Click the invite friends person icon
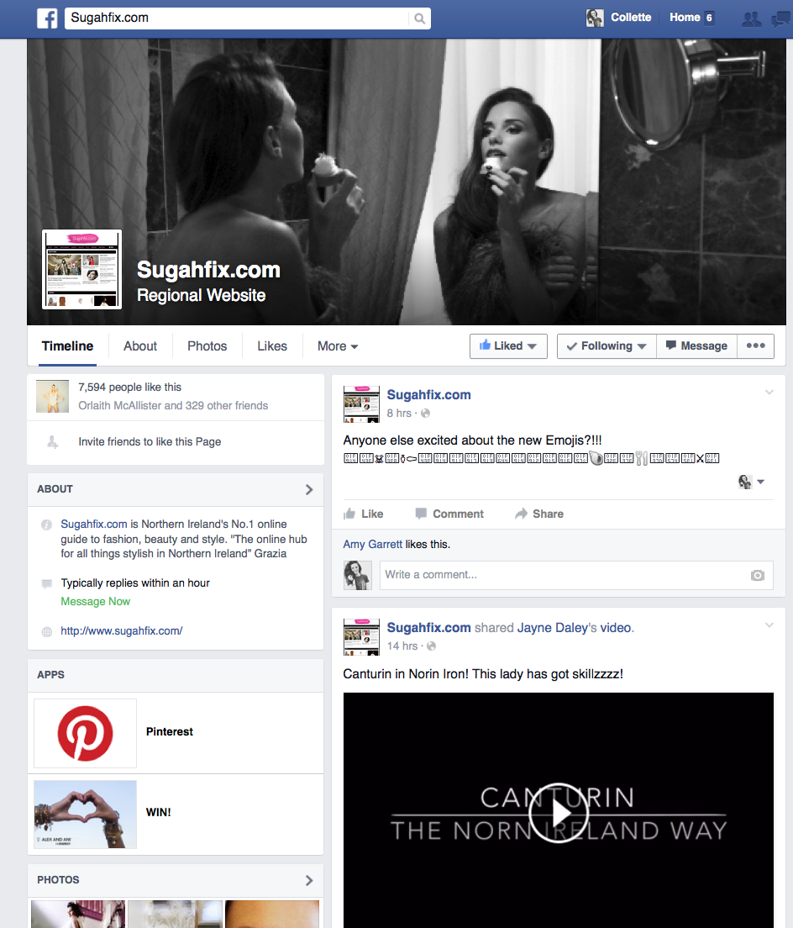793x928 pixels. [53, 442]
